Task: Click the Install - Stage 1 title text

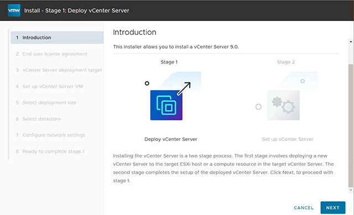Action: point(77,11)
